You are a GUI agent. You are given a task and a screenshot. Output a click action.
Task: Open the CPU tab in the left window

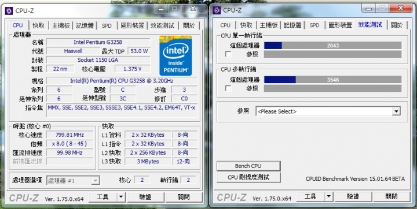coord(17,25)
